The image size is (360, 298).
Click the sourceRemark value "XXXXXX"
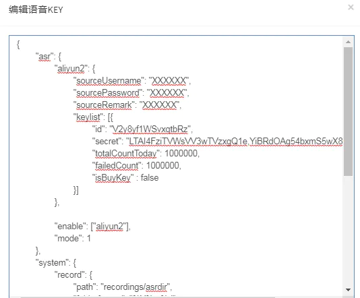pos(160,105)
